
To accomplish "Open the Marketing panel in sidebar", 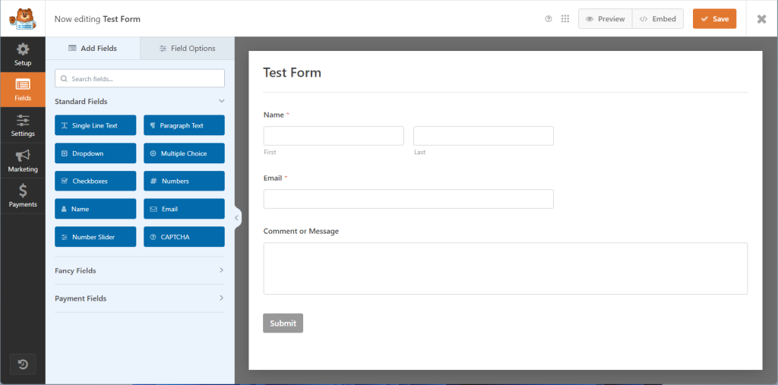I will pyautogui.click(x=23, y=161).
